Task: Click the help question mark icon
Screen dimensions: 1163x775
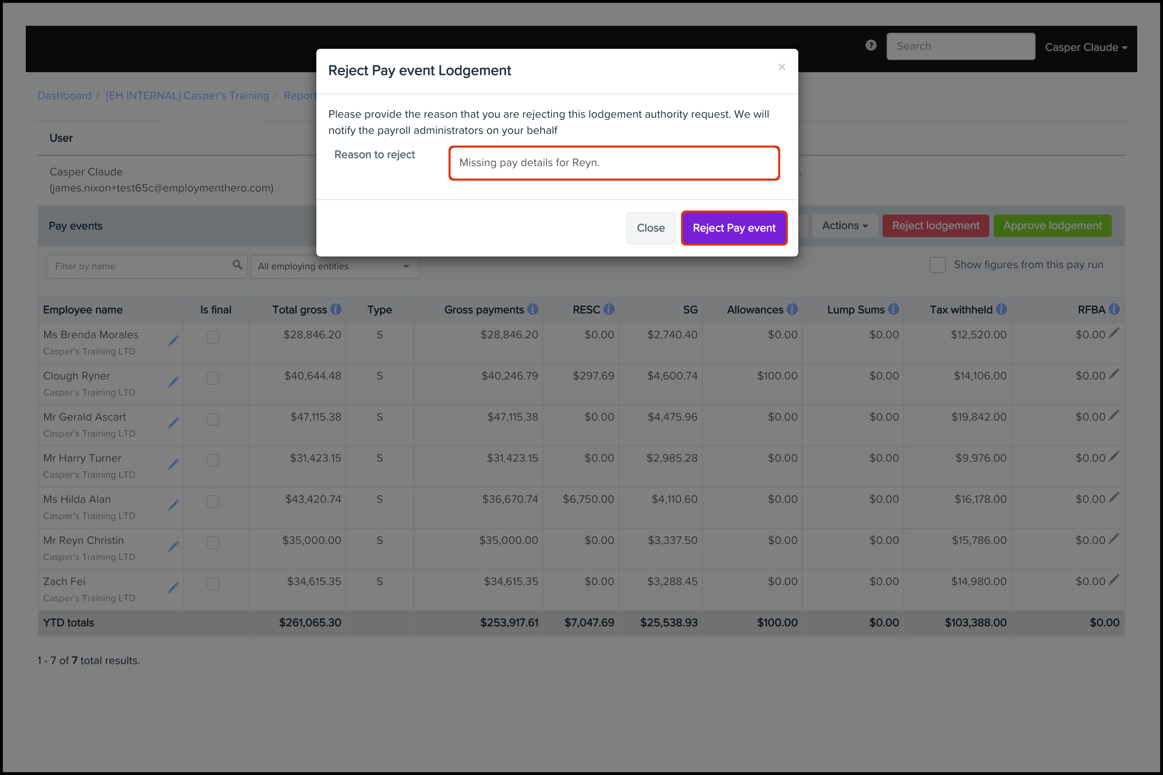Action: coord(871,46)
